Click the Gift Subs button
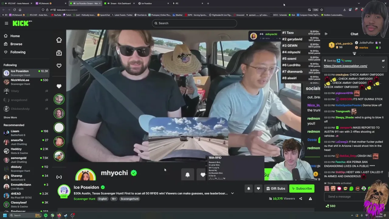 click(276, 189)
